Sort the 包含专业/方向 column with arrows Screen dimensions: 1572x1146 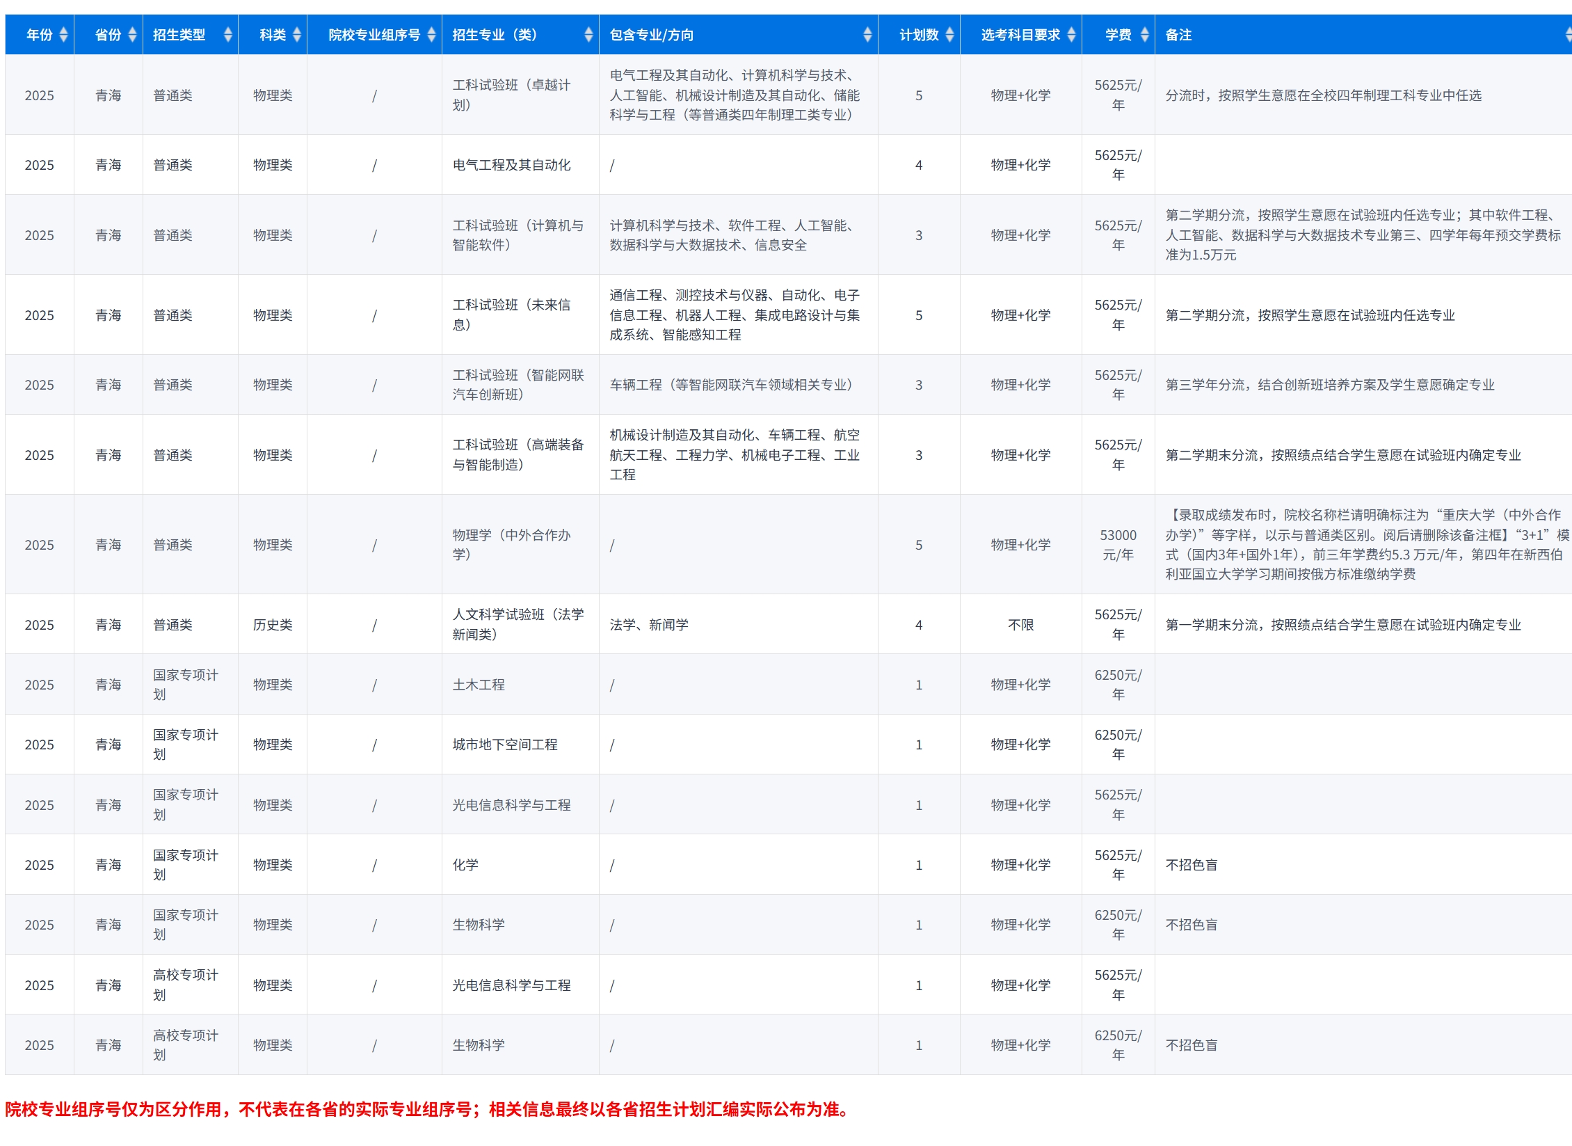point(867,35)
